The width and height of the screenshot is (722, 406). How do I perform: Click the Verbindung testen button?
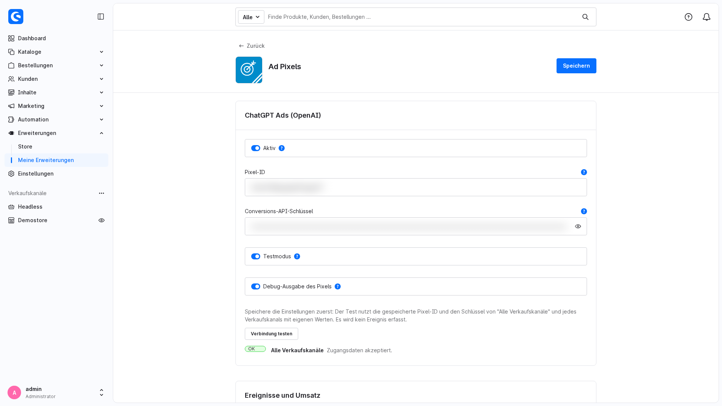(272, 334)
